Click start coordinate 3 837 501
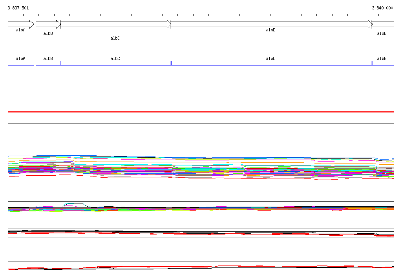The image size is (402, 280). click(x=18, y=8)
